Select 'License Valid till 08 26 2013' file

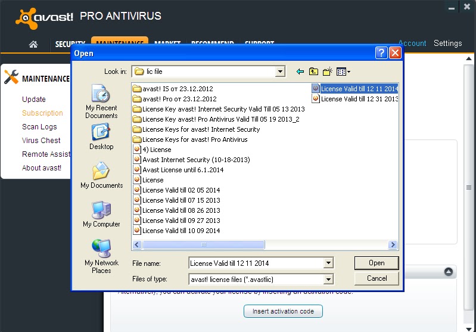coord(177,210)
